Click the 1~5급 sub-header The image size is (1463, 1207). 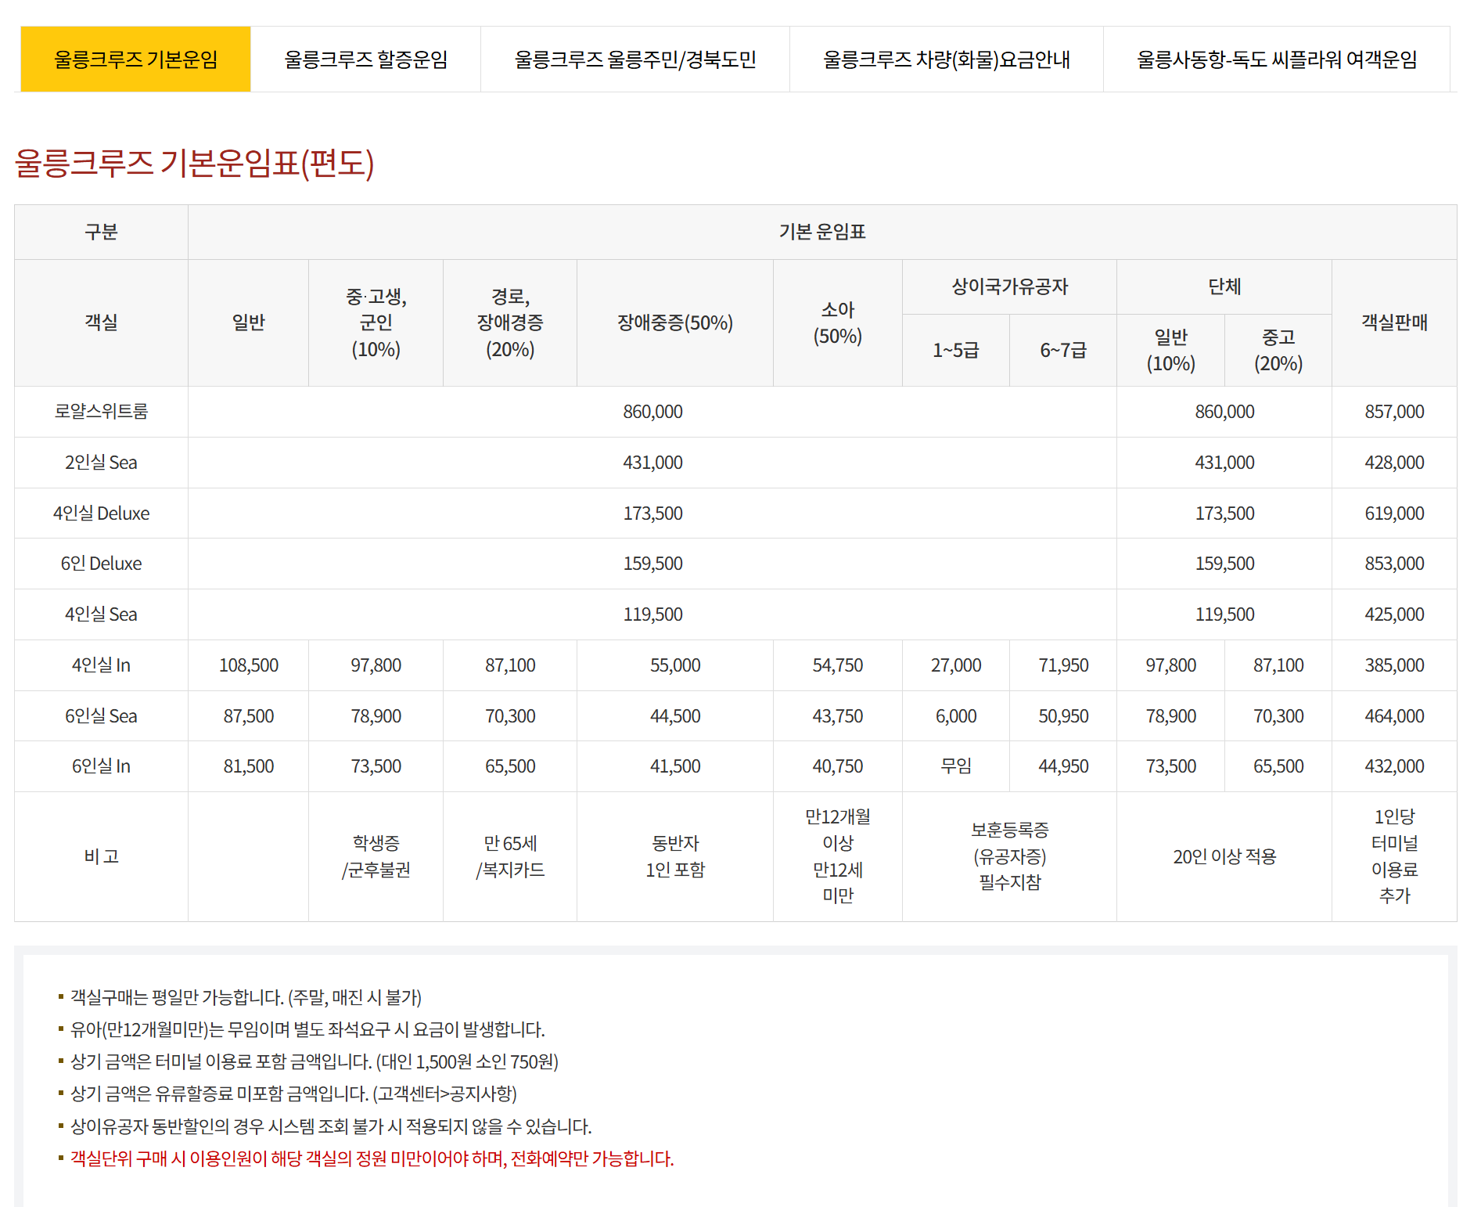click(x=956, y=350)
